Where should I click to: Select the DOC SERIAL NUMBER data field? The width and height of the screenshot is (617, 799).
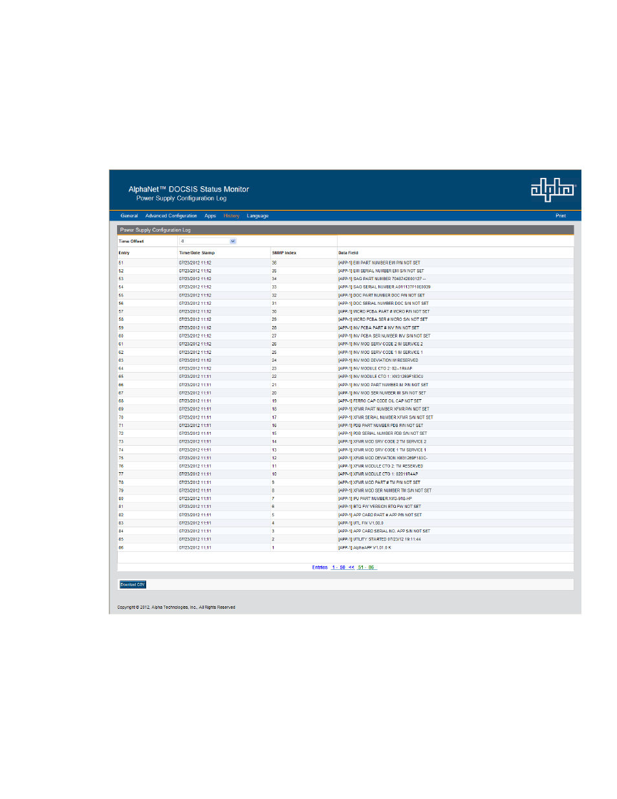(x=384, y=303)
